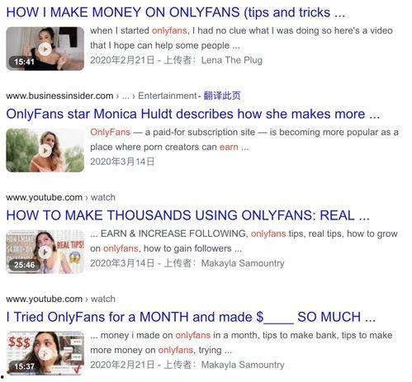This screenshot has width=412, height=382.
Task: Click the date 2020年3月14日 under Monica Huldt
Action: click(x=122, y=162)
